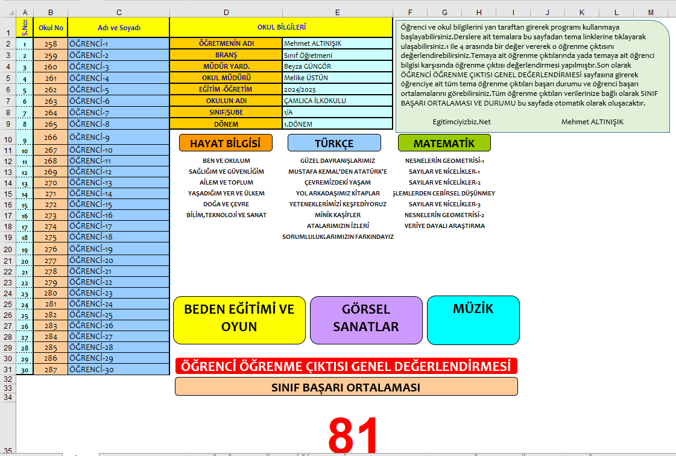Open MİNİK KAŞİFLER theme link
676x456 pixels.
click(x=338, y=214)
